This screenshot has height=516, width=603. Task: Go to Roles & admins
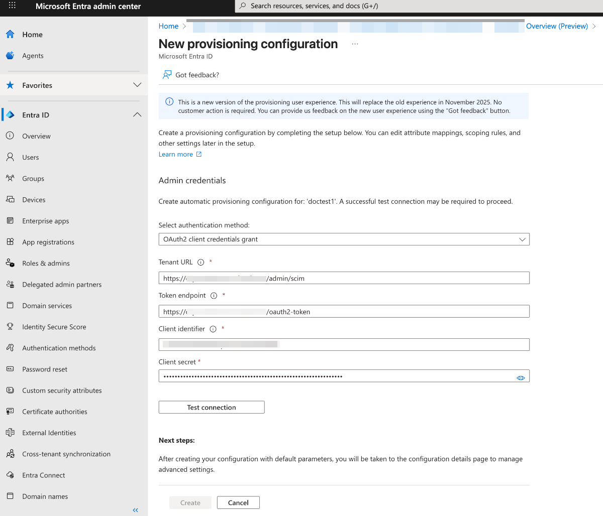pos(46,263)
